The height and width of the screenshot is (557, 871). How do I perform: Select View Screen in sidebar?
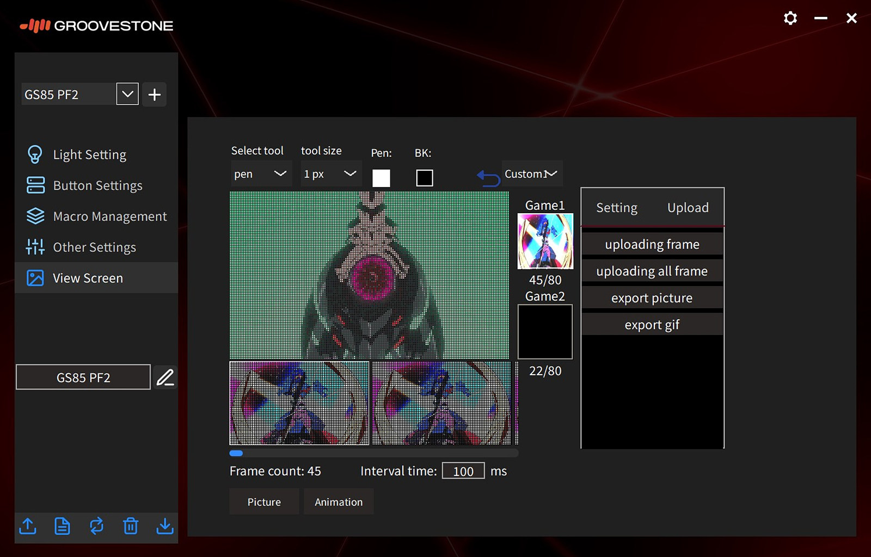coord(96,278)
